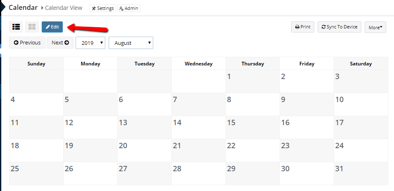Go to the Next month

60,42
